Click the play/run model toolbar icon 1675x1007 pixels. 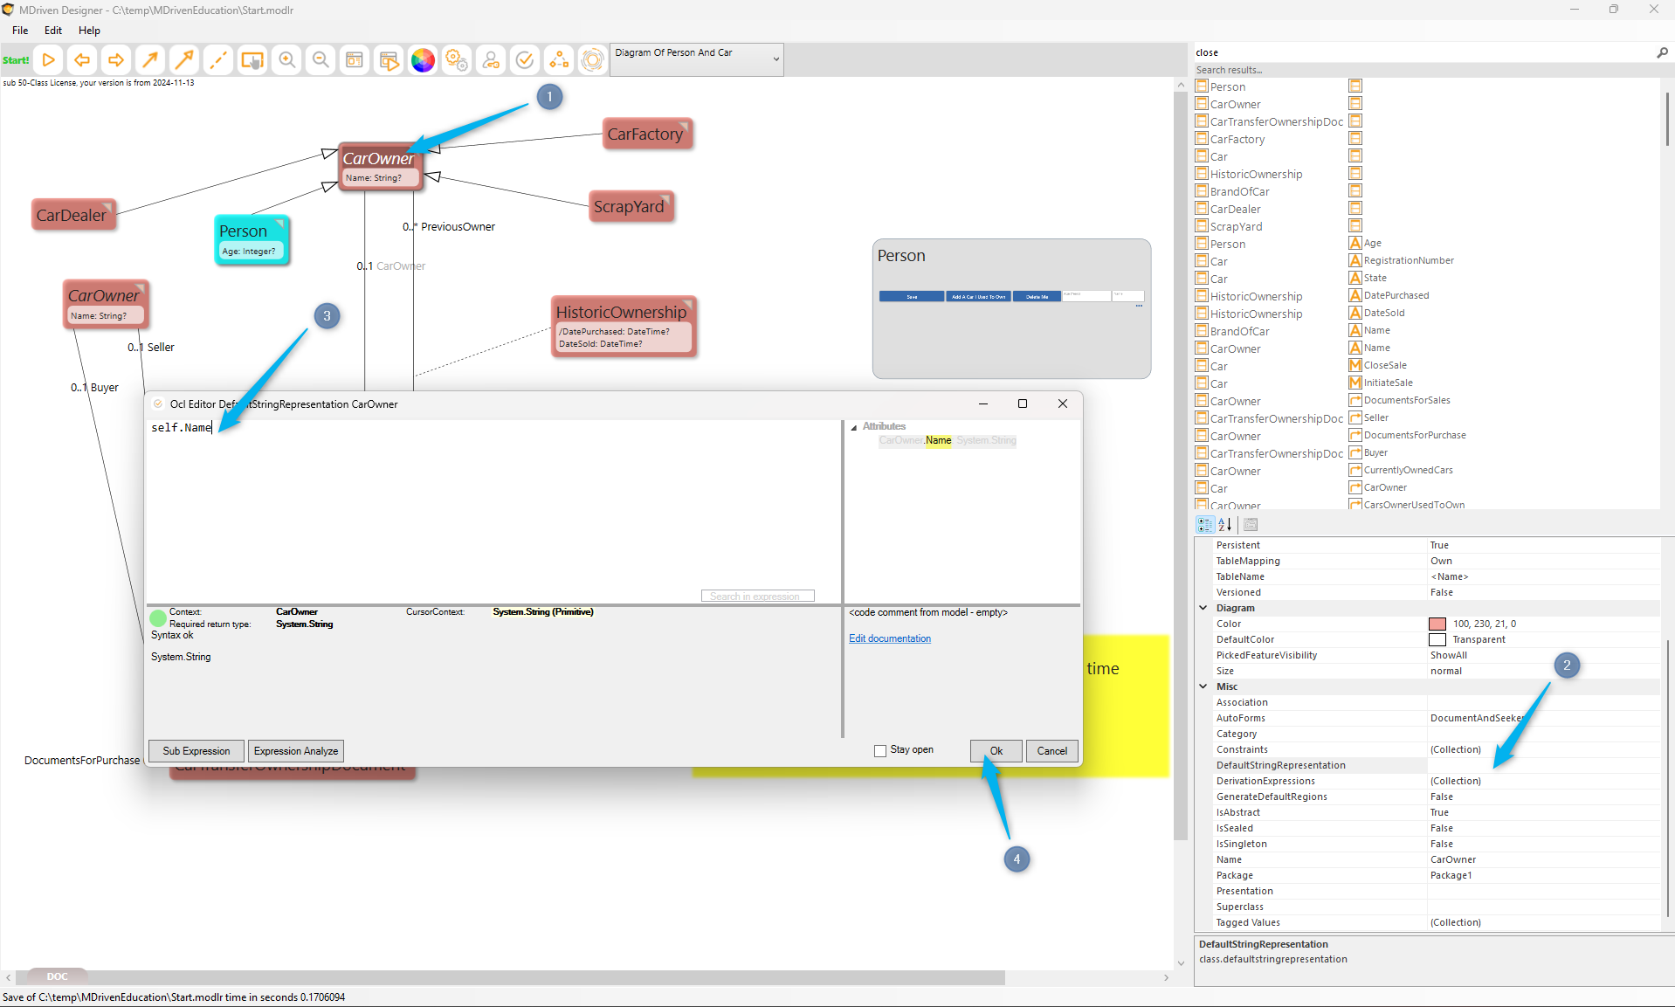pos(49,60)
